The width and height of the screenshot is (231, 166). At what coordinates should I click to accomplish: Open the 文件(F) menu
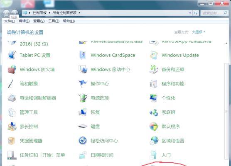pyautogui.click(x=10, y=21)
